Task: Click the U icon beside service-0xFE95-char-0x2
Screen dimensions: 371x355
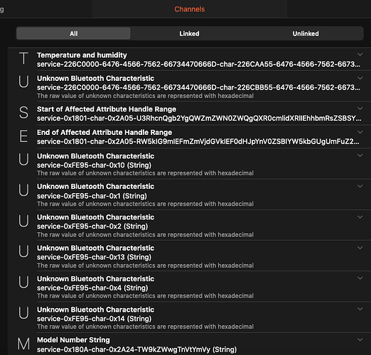Action: point(23,221)
